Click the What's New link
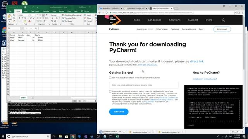The height and width of the screenshot is (139, 248). click(x=162, y=29)
